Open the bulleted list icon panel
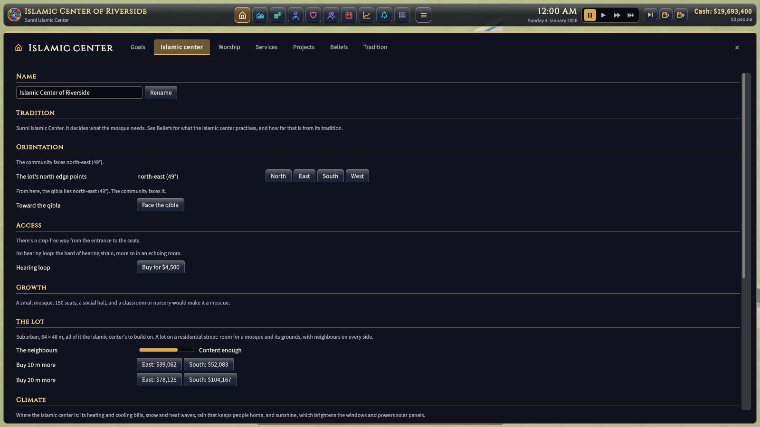This screenshot has height=427, width=760. pos(402,15)
